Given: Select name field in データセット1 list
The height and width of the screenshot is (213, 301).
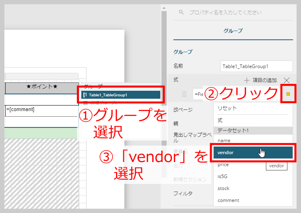Looking at the screenshot, I should pos(253,141).
